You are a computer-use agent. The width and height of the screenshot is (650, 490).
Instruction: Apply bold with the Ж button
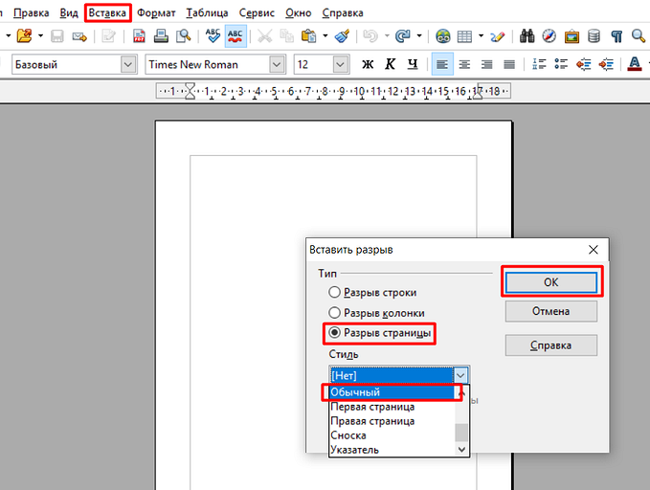point(368,64)
